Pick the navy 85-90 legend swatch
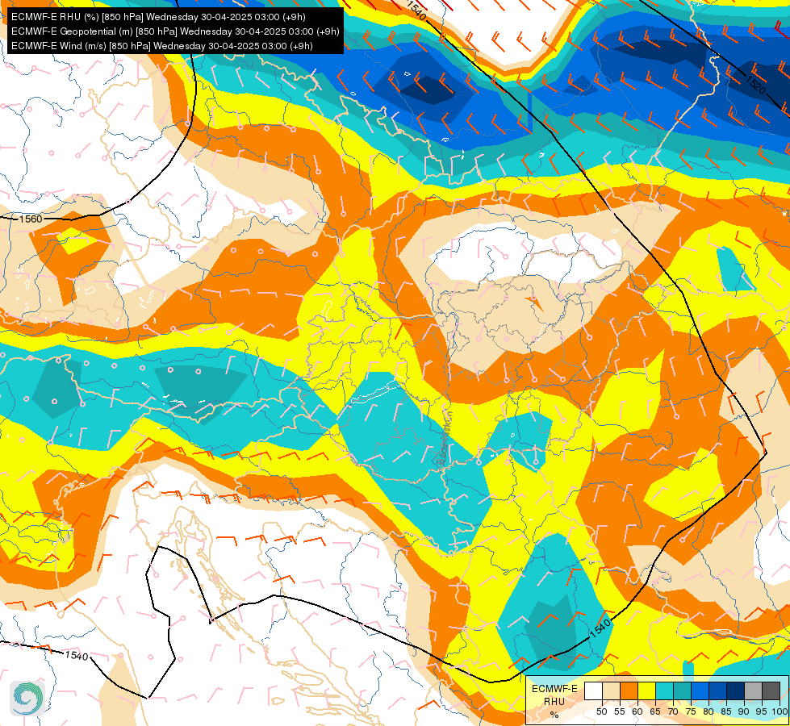790x726 pixels. tap(735, 691)
